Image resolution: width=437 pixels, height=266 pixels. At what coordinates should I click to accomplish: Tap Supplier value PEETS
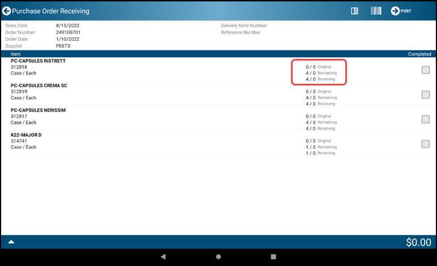pos(63,46)
